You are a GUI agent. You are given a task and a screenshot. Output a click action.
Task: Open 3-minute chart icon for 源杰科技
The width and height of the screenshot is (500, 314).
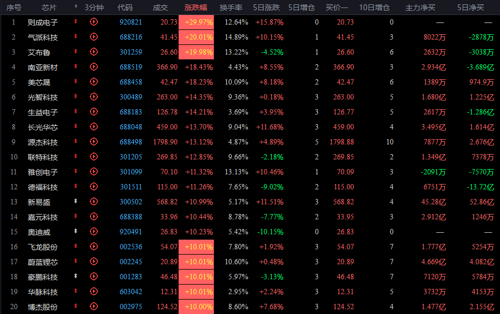point(94,142)
